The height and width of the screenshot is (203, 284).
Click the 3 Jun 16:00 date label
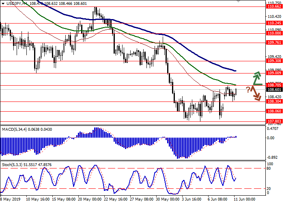point(190,200)
